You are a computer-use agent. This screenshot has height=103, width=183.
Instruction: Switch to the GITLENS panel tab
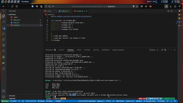pyautogui.click(x=87, y=50)
